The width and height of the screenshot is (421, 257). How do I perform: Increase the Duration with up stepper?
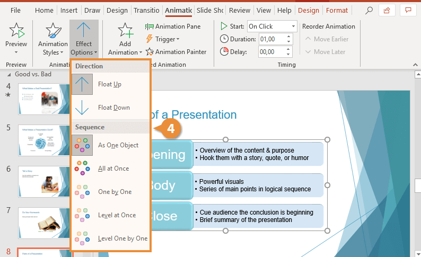[288, 37]
